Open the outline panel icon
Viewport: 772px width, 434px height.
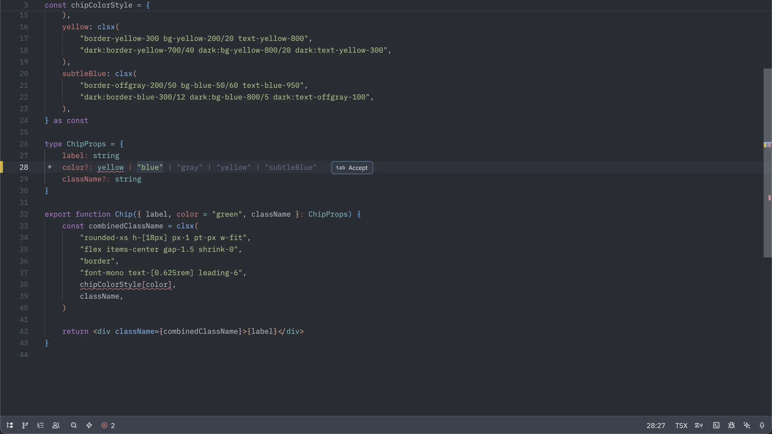[x=40, y=425]
